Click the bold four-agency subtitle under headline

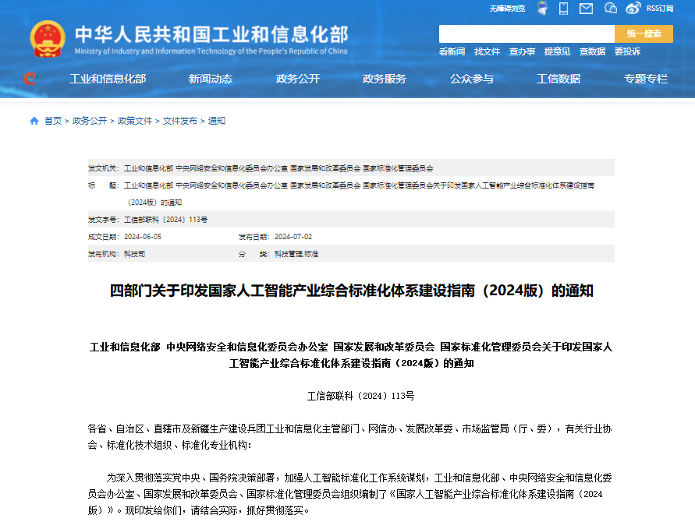tap(351, 355)
